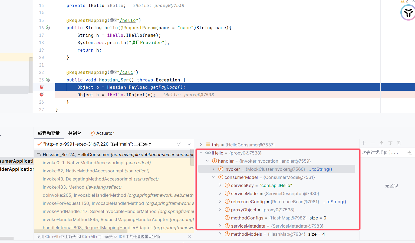The image size is (415, 243).
Task: Open the thread selector dropdown arrow
Action: pyautogui.click(x=189, y=144)
